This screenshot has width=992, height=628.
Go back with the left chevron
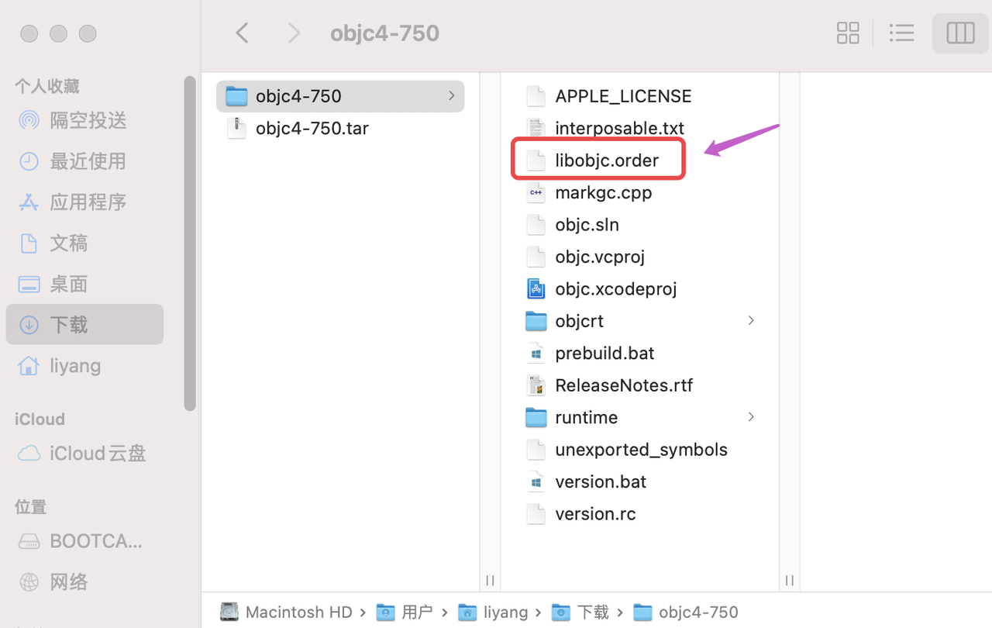[243, 33]
